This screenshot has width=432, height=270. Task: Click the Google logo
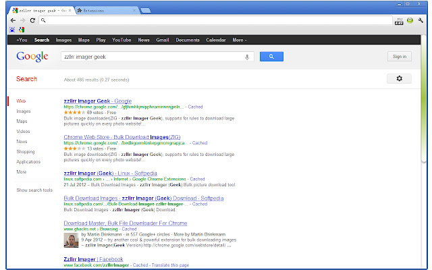pos(32,57)
